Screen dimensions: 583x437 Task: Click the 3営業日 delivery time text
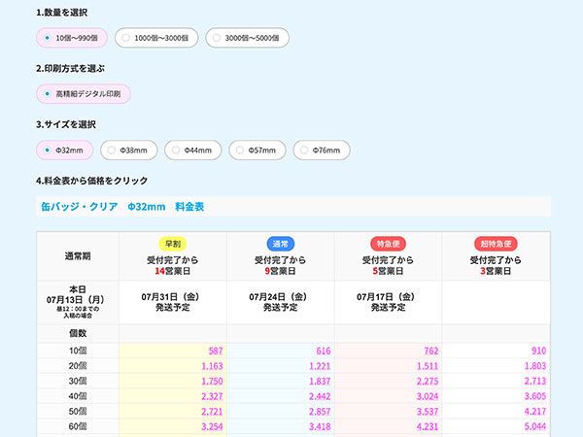(x=496, y=271)
